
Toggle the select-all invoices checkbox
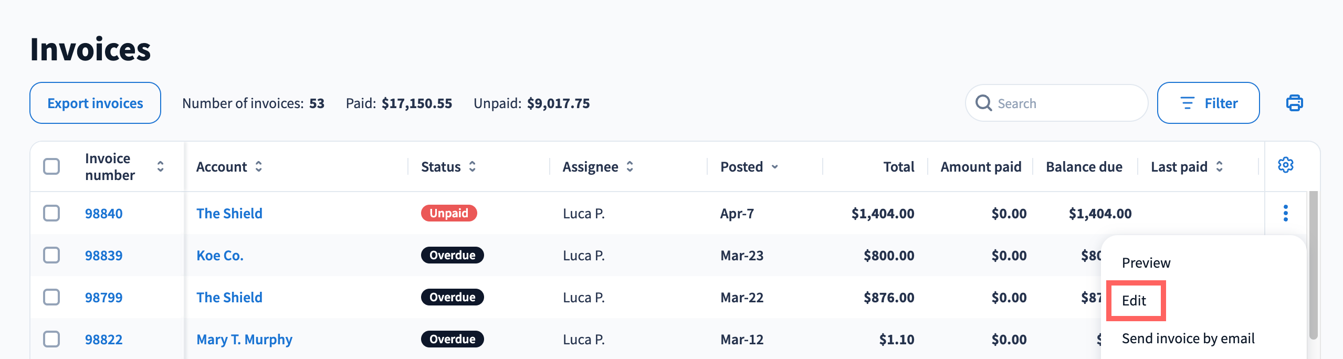click(x=51, y=166)
